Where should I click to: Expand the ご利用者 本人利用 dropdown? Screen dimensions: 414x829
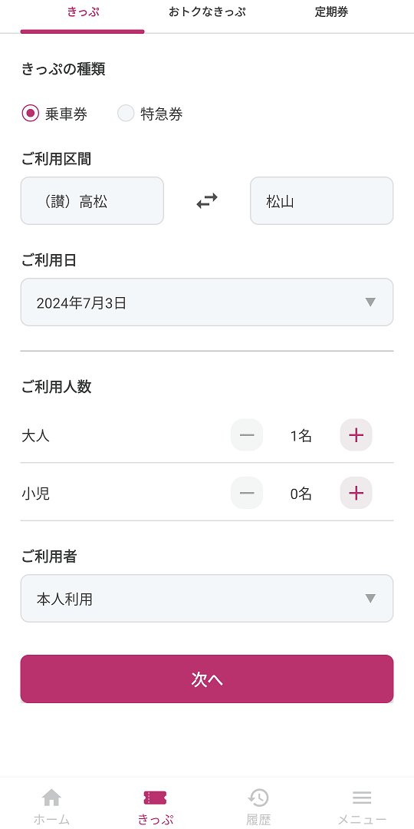pyautogui.click(x=207, y=599)
